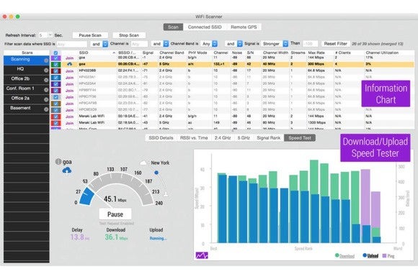Click the Channel filter input field

(139, 44)
